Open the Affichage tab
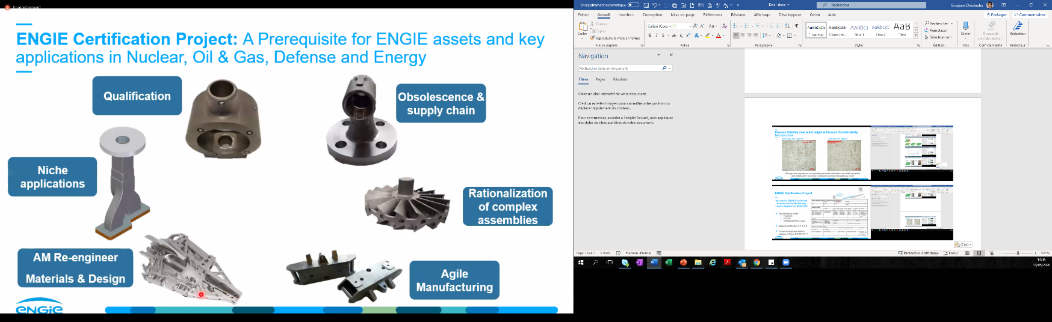 (x=762, y=14)
